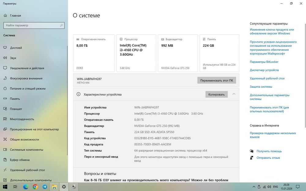Click the Удаленный рабочий стол sidebar icon

pyautogui.click(x=5, y=170)
